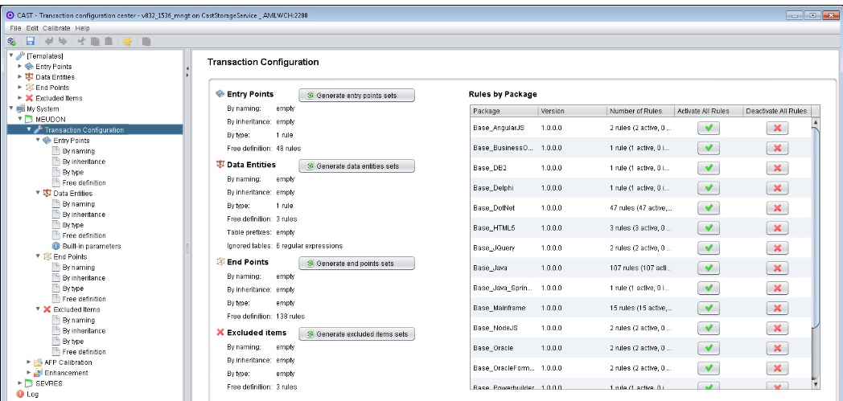The image size is (843, 401).
Task: Activate all rules for Base_Oracle
Action: pos(708,348)
